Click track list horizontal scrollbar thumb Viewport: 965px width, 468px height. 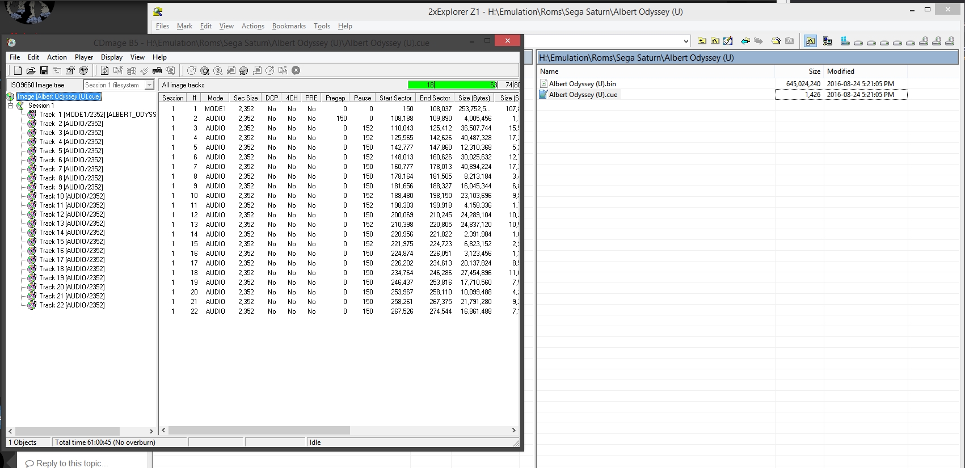(x=259, y=431)
